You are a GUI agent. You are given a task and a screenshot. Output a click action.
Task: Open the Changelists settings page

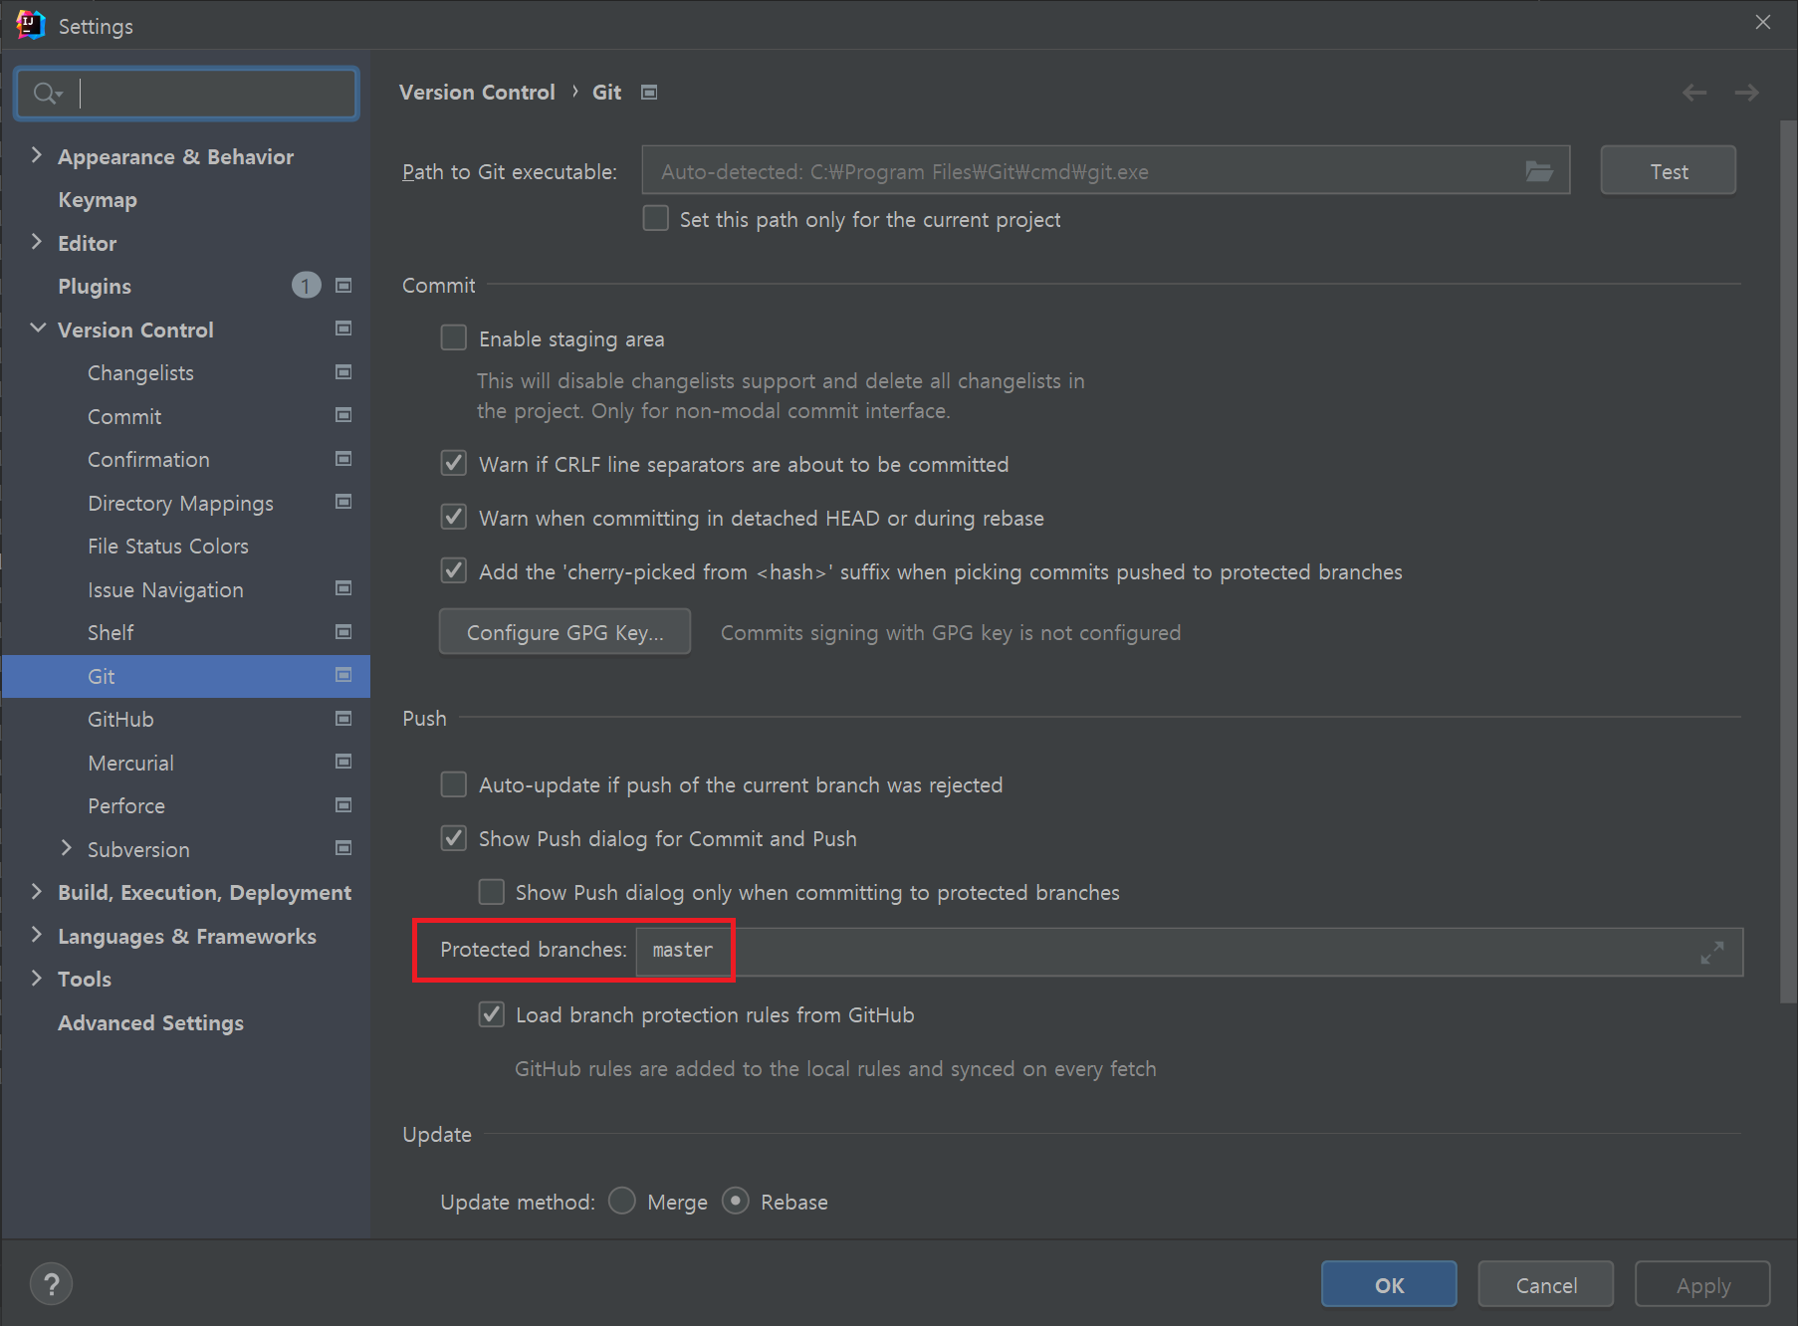coord(140,372)
